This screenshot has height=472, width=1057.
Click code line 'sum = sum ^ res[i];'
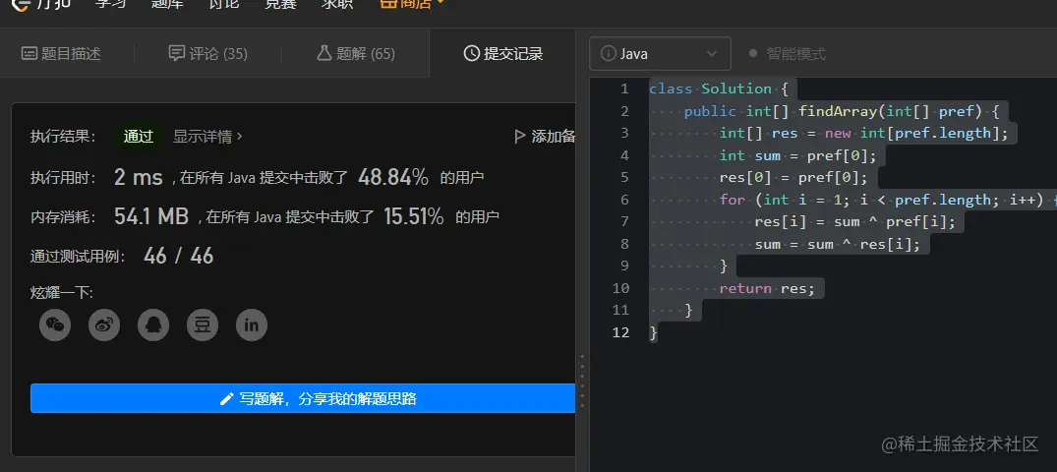[x=837, y=244]
